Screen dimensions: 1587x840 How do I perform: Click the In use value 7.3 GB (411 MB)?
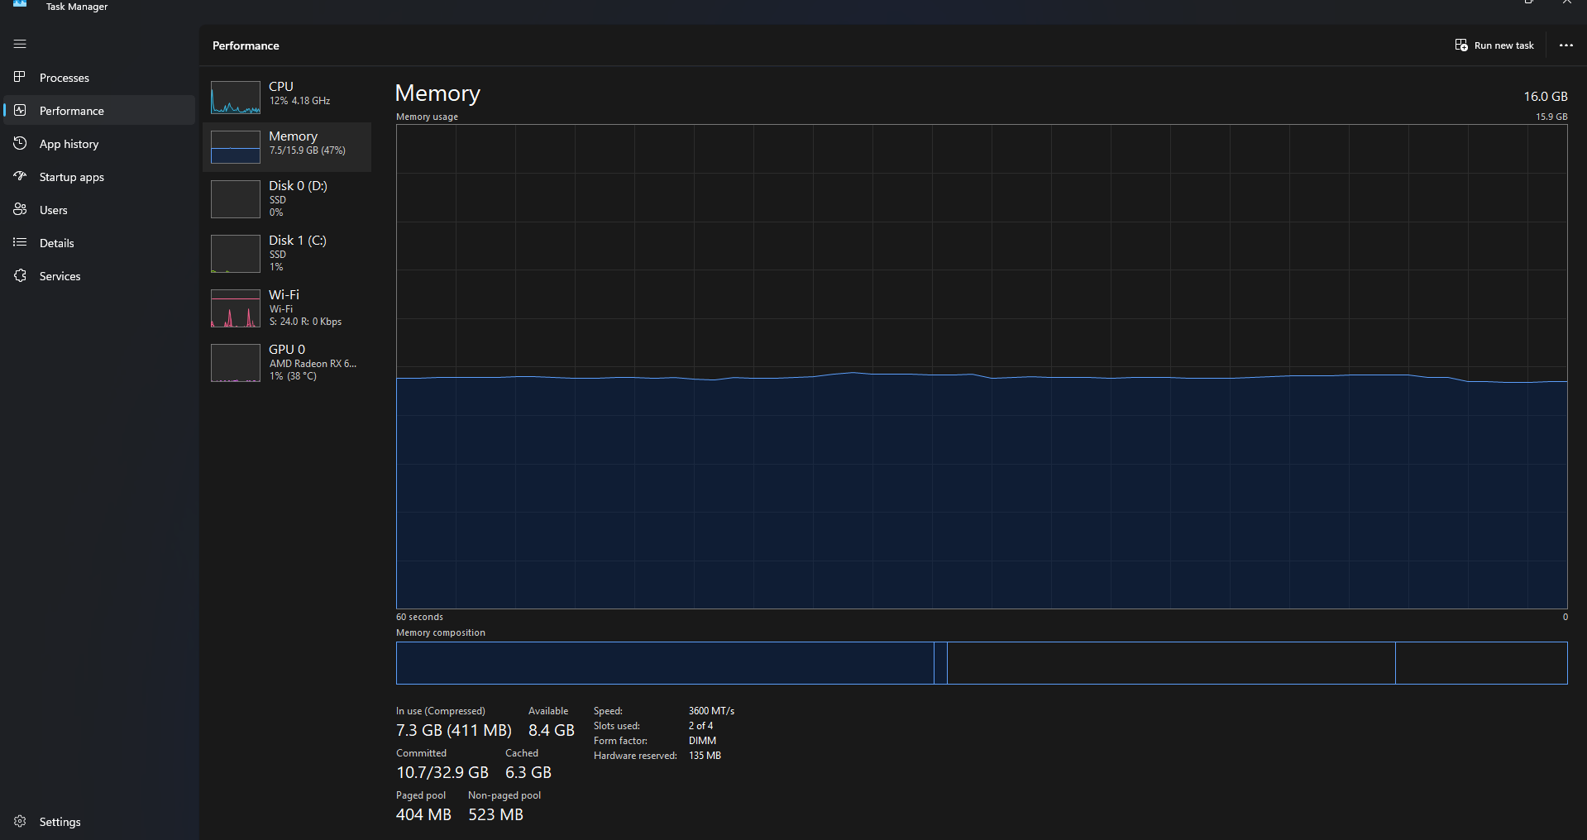[454, 730]
